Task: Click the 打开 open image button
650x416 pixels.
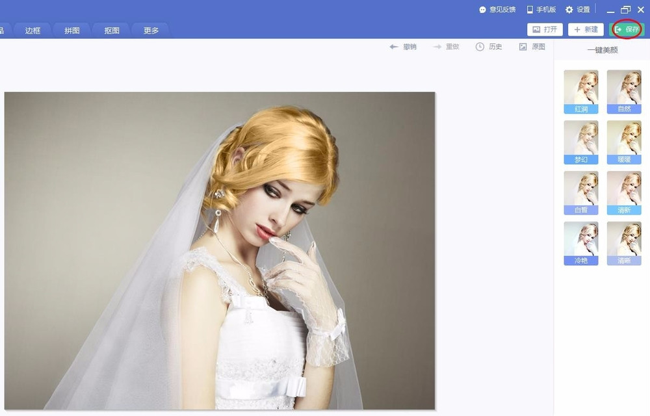Action: (545, 29)
